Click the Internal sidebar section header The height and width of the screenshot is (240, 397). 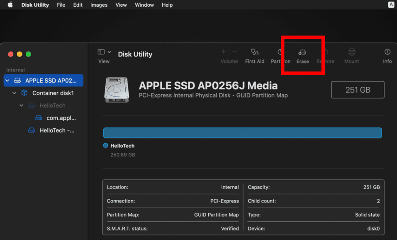15,70
